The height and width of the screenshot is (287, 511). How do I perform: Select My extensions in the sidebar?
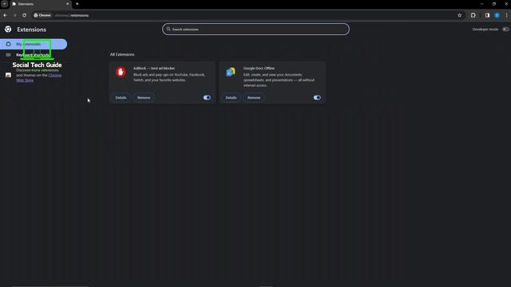coord(34,44)
